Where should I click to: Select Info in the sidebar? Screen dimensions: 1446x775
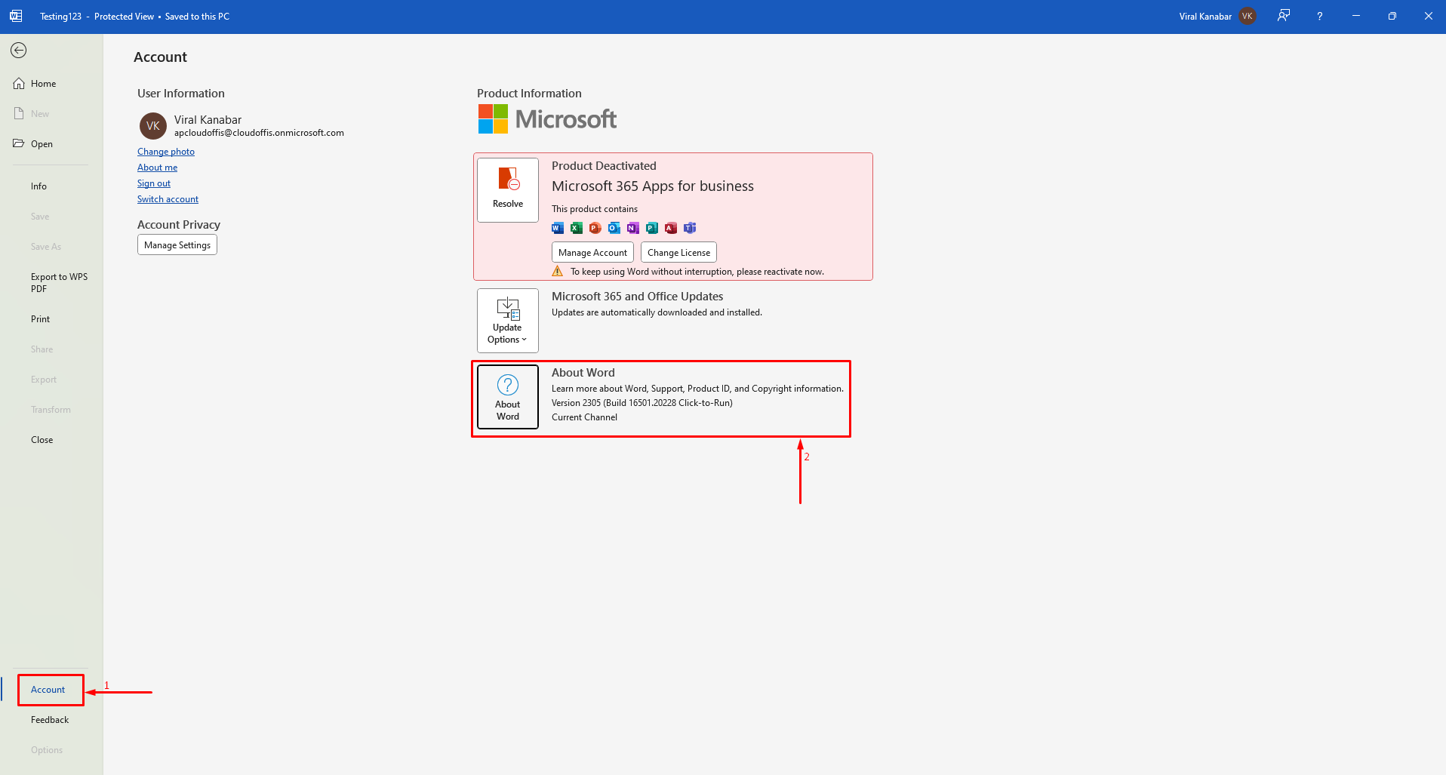point(38,186)
